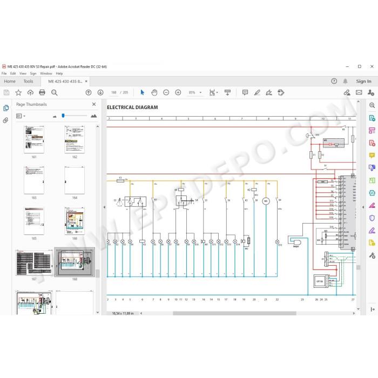The height and width of the screenshot is (378, 378).
Task: Add the document to starred files
Action: (x=18, y=92)
